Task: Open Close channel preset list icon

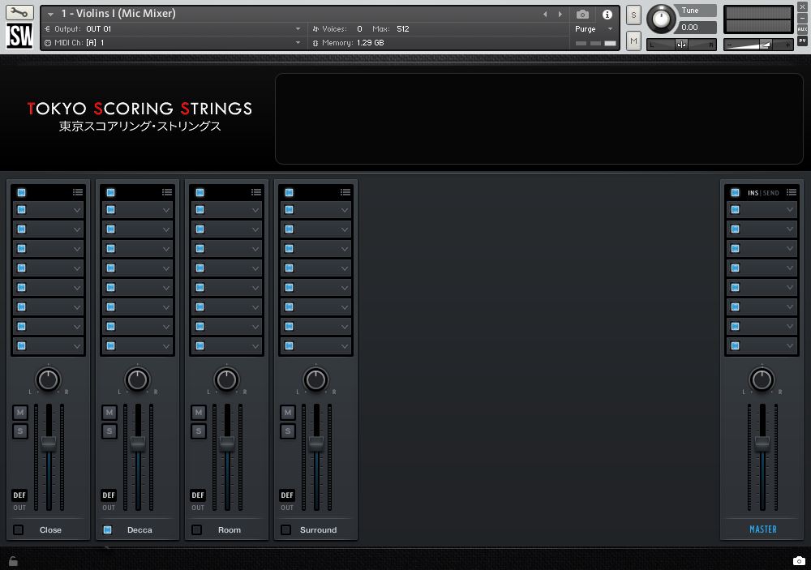Action: point(78,192)
